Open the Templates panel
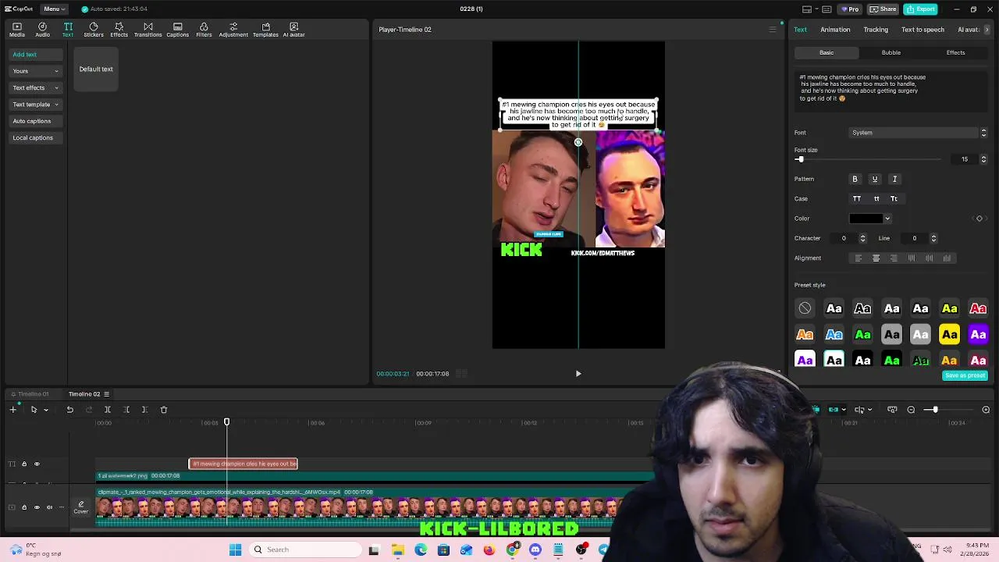The width and height of the screenshot is (999, 562). coord(265,30)
